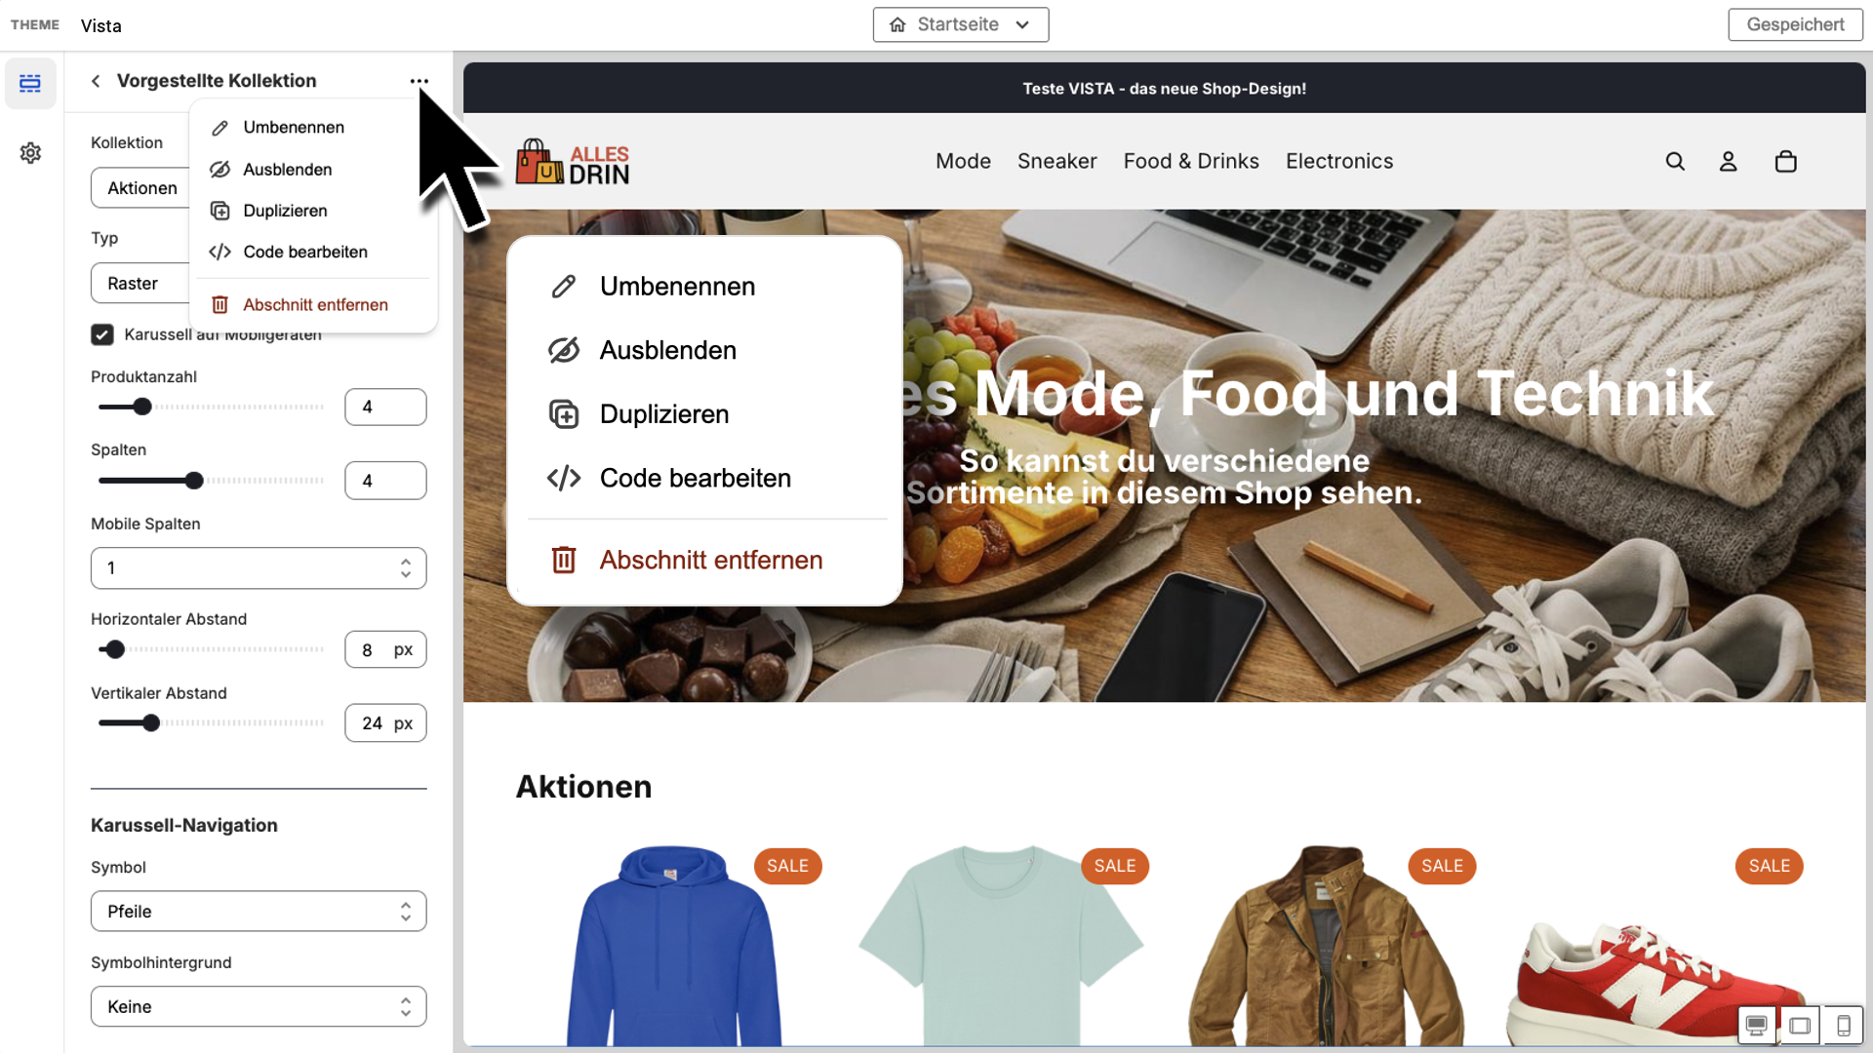Click the Gespeichert button
1873x1053 pixels.
point(1795,24)
